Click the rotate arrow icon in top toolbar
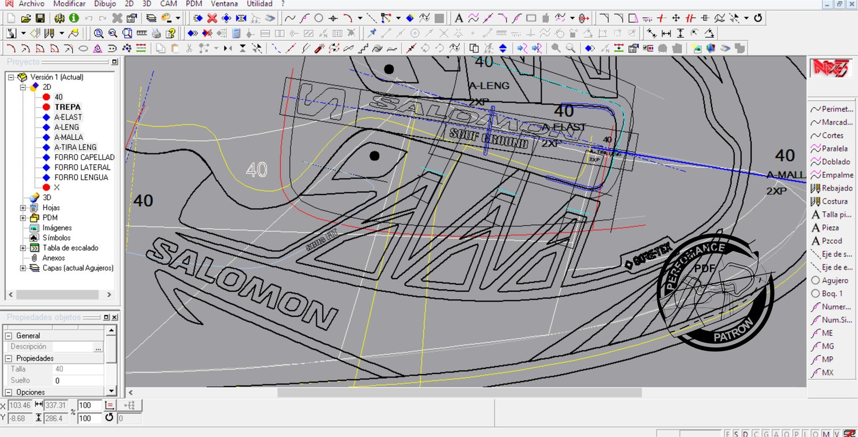858x437 pixels. point(758,18)
